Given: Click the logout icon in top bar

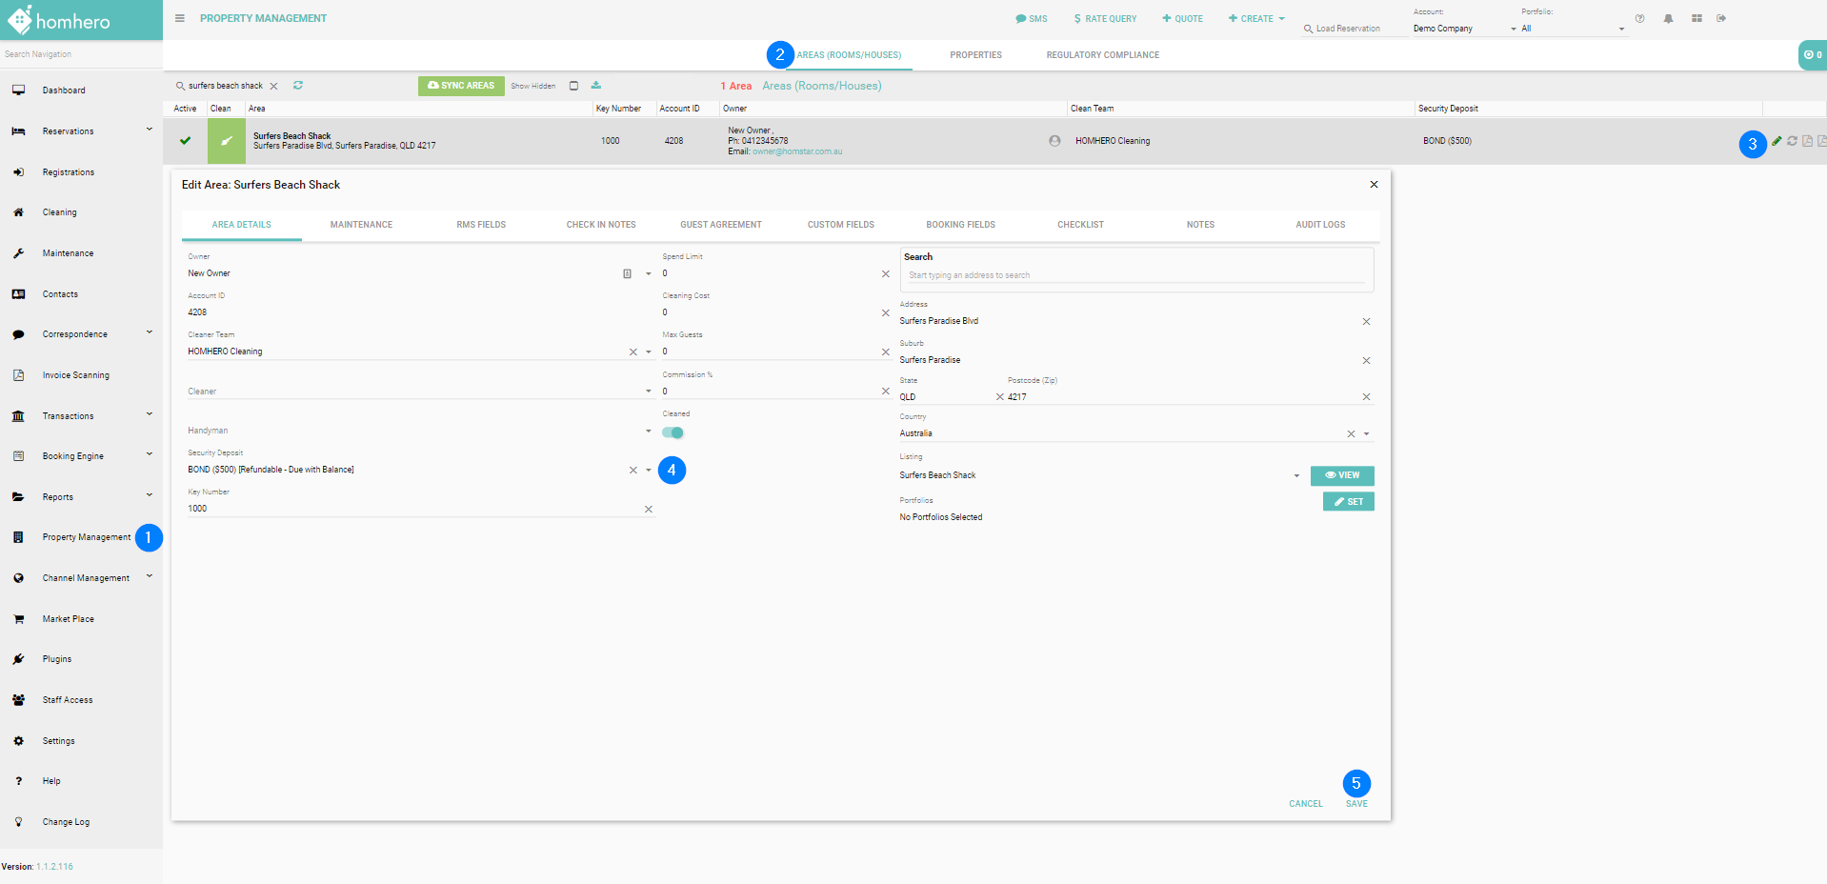Looking at the screenshot, I should [x=1721, y=18].
